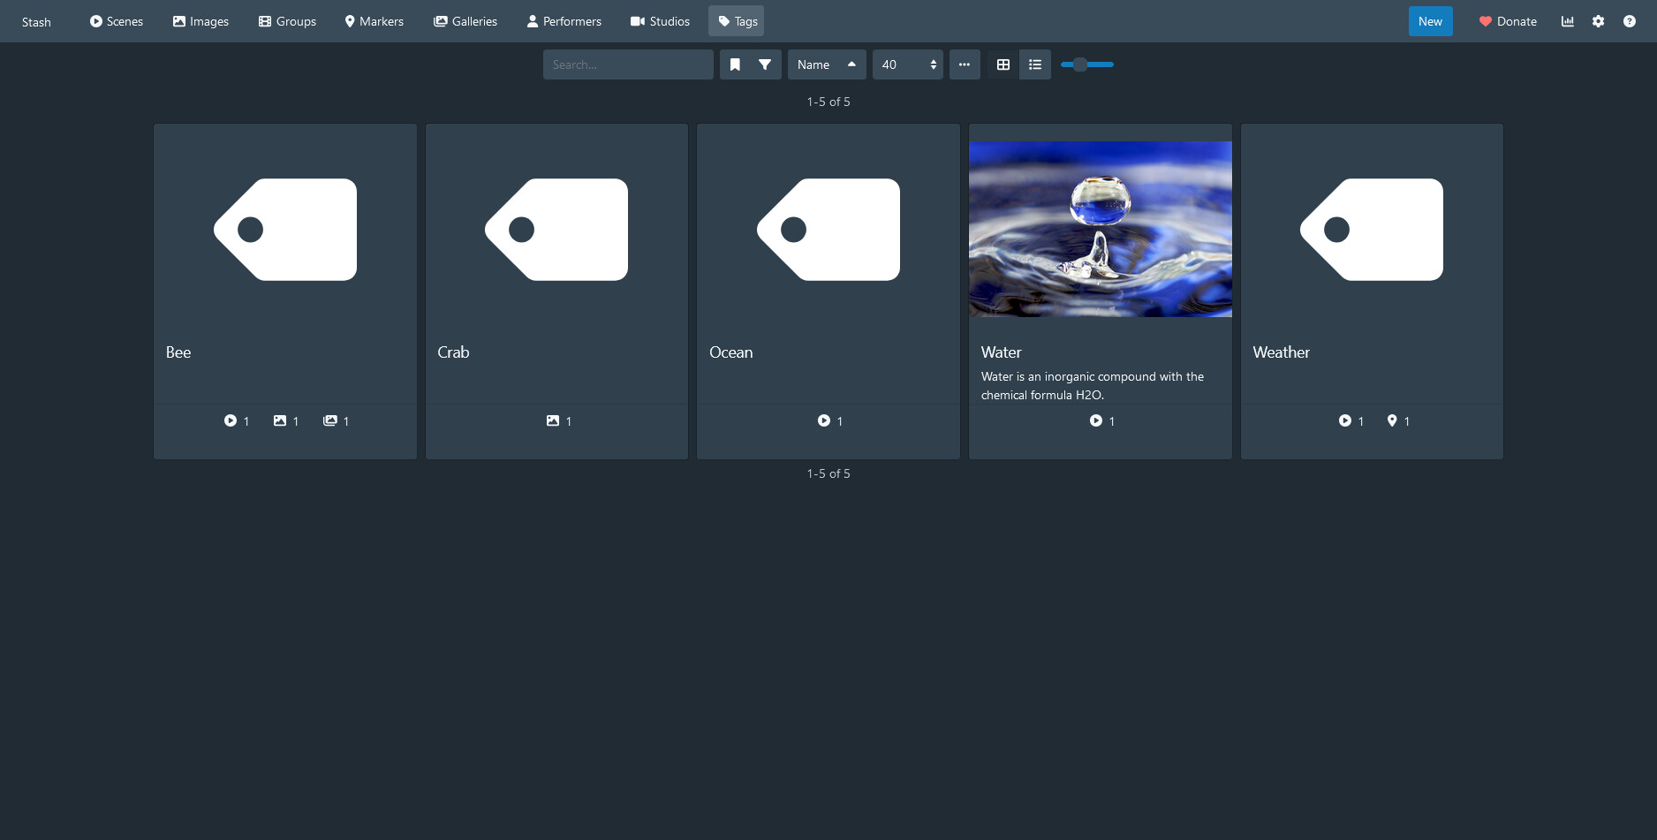Click the Bee tag title
Image resolution: width=1657 pixels, height=840 pixels.
coord(178,352)
